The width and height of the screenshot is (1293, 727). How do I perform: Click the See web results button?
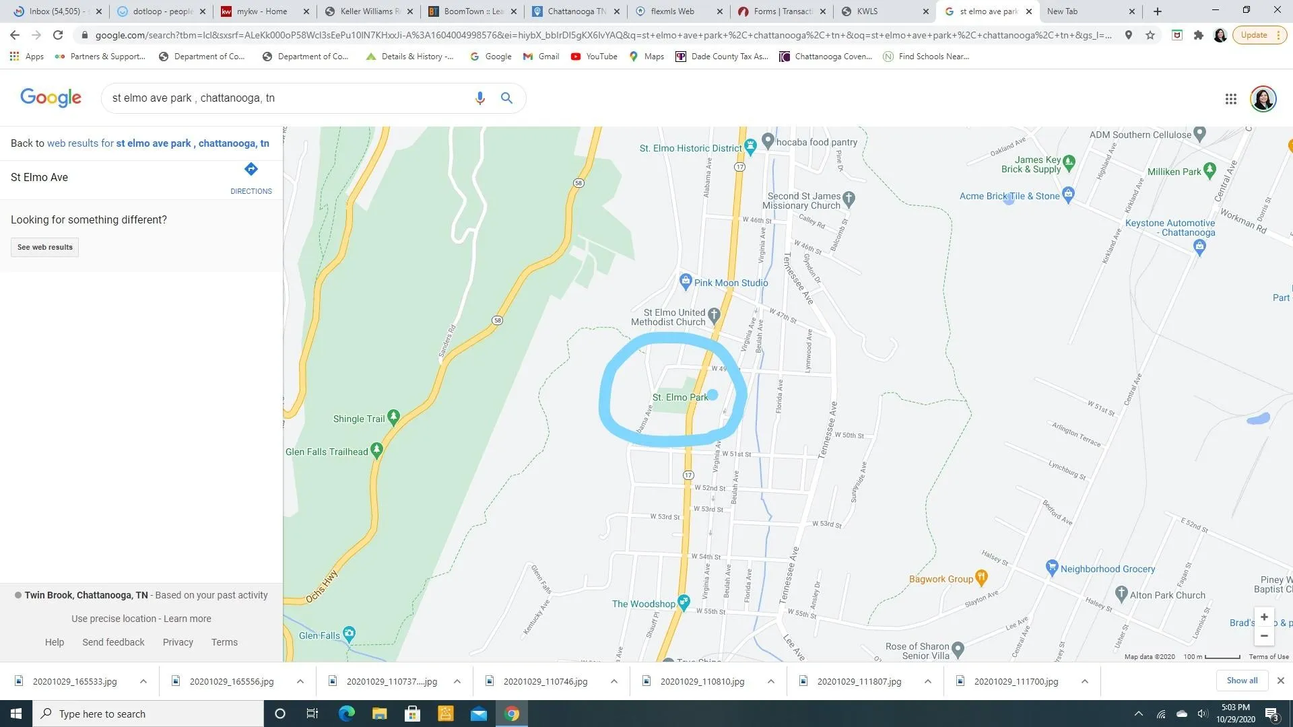point(44,247)
